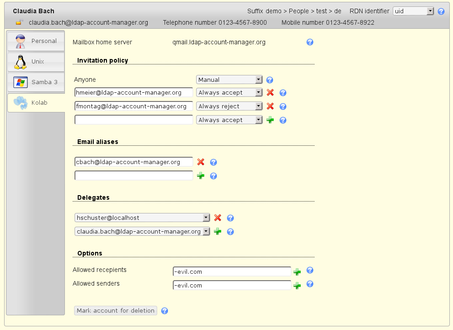Open the Unix tab
The width and height of the screenshot is (453, 330).
point(36,62)
